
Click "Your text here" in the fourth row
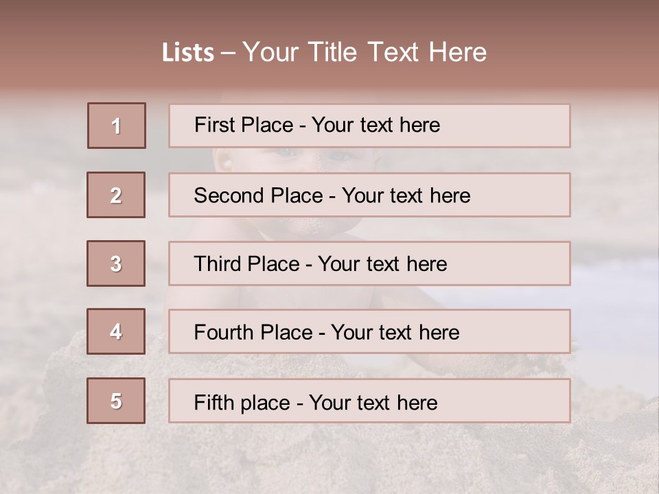pyautogui.click(x=395, y=333)
